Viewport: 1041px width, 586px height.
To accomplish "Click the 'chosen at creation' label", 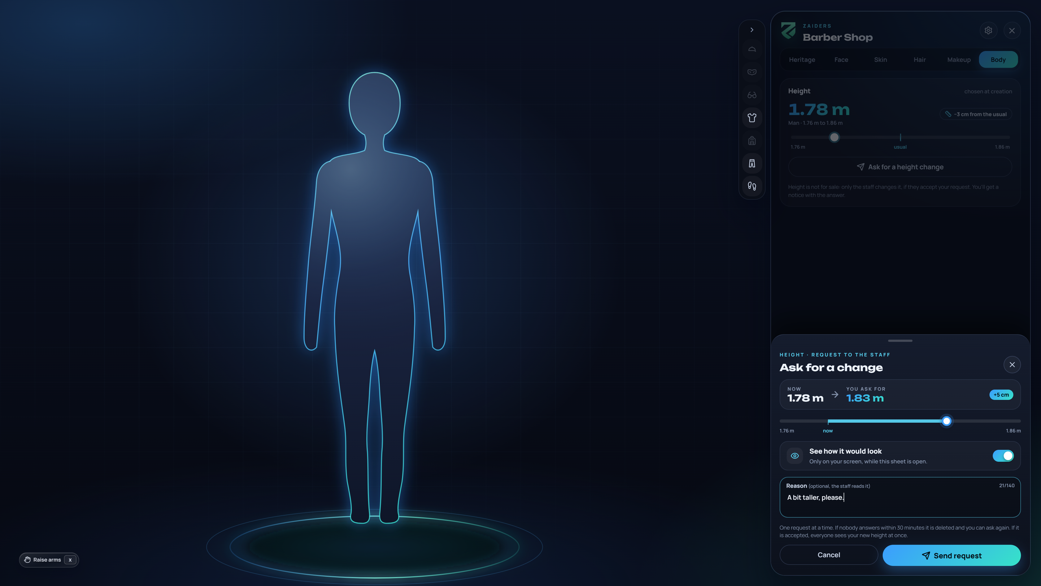I will [x=988, y=92].
